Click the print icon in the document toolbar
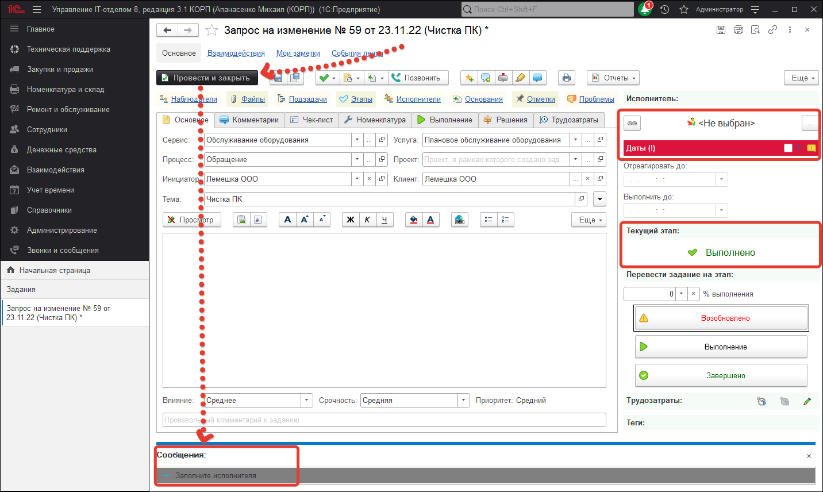Viewport: 823px width, 492px height. point(567,78)
